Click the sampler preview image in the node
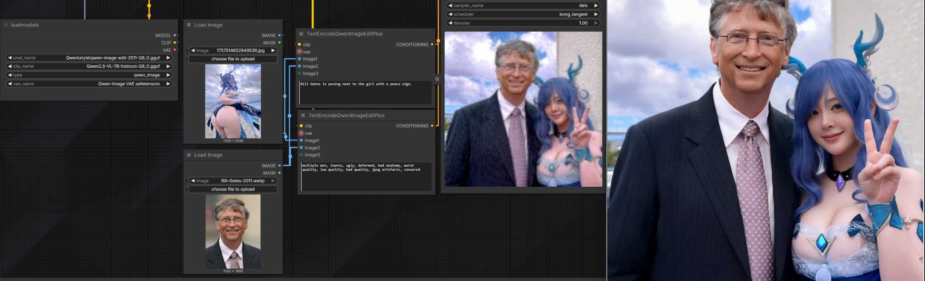Viewport: 925px width, 281px height. (523, 109)
